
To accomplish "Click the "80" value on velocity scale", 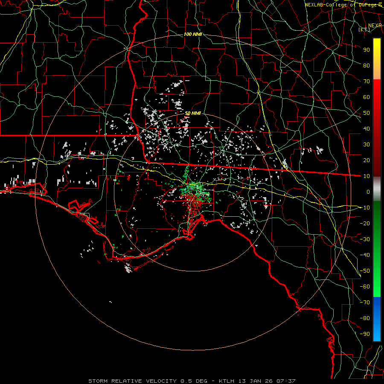I will pyautogui.click(x=367, y=65).
